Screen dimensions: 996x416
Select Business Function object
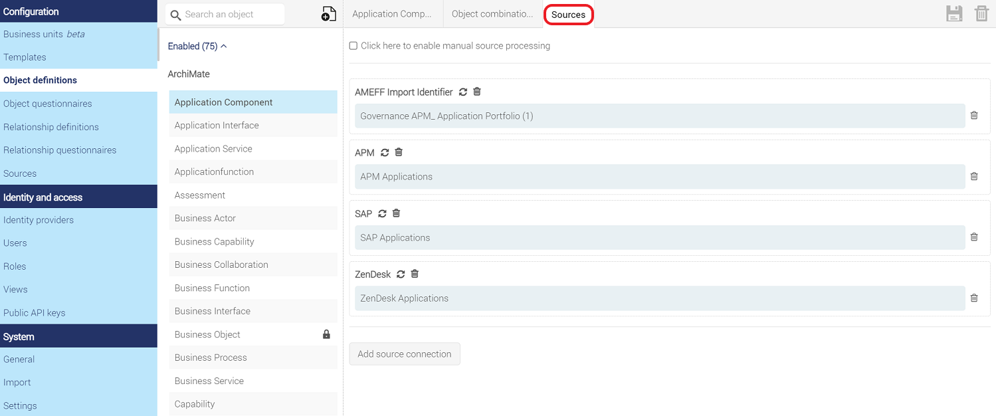pos(253,288)
